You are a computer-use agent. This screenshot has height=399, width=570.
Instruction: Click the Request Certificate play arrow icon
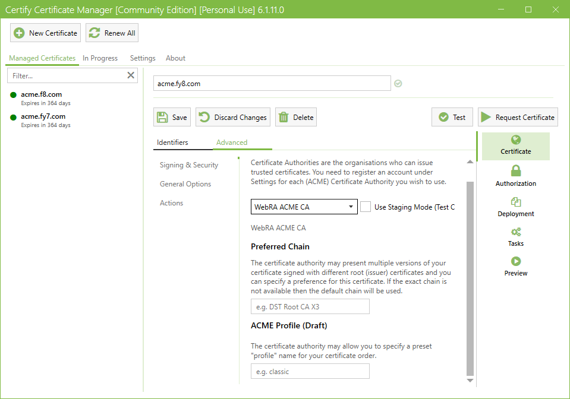pos(486,117)
